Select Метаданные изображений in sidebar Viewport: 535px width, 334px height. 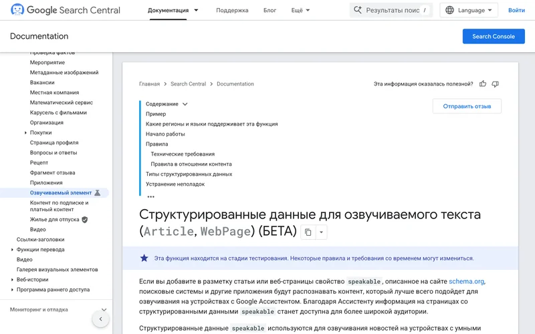[x=64, y=72]
